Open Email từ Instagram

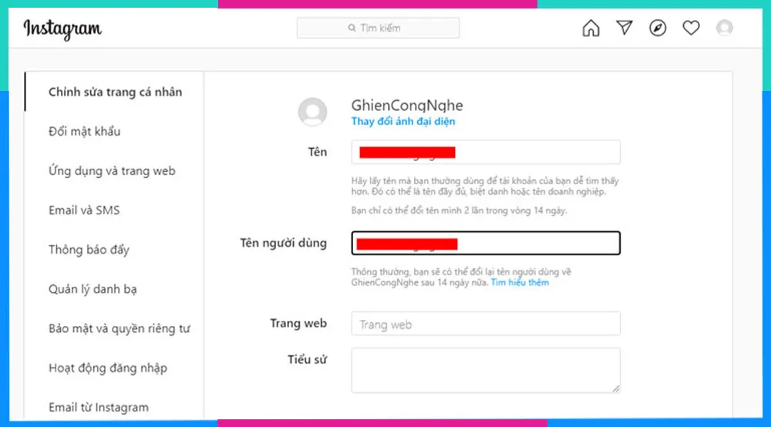(99, 407)
